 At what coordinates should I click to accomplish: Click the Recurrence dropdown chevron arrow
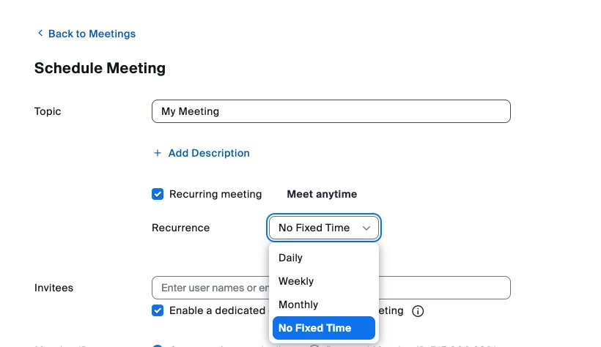click(x=366, y=228)
